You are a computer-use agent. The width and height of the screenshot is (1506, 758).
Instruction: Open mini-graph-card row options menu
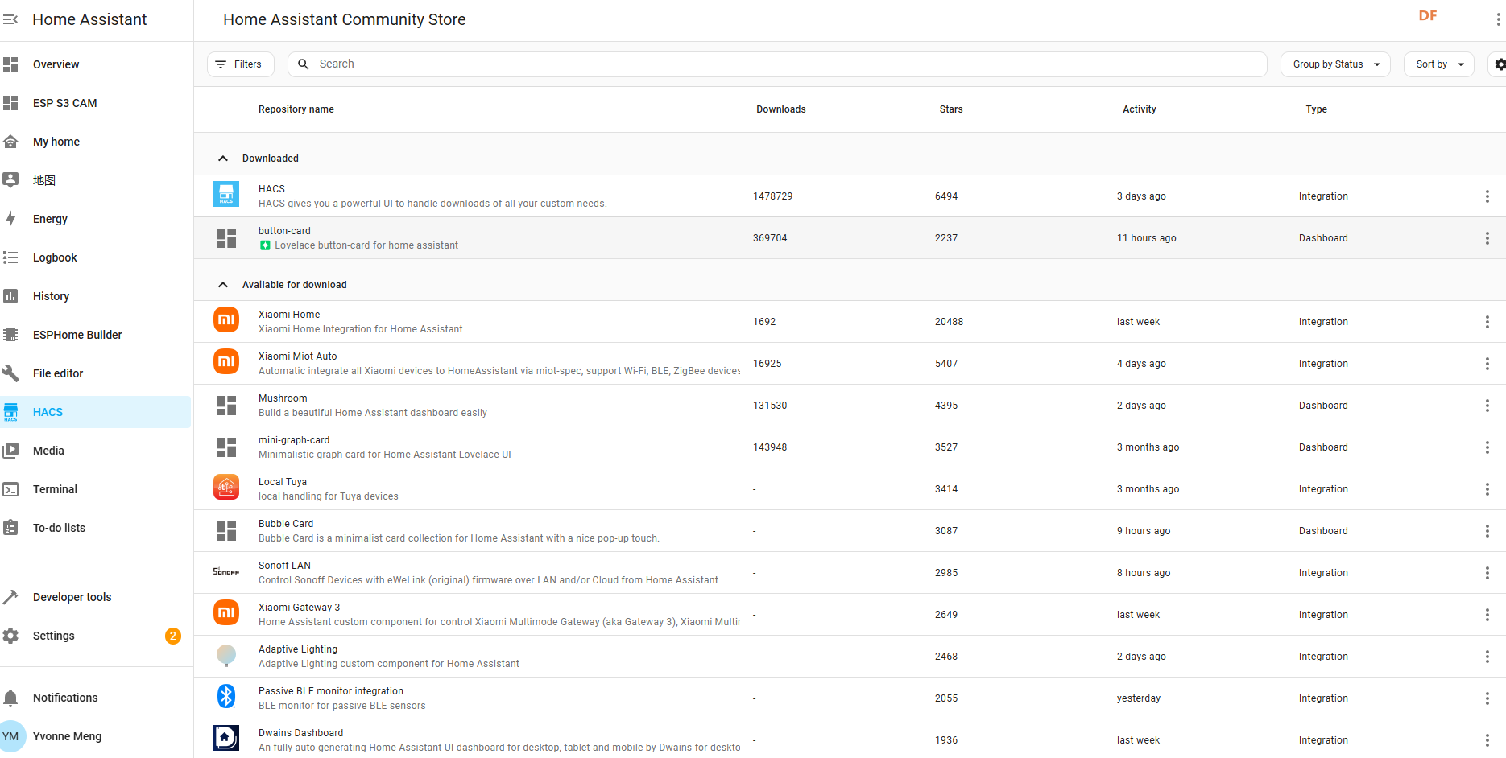1487,447
